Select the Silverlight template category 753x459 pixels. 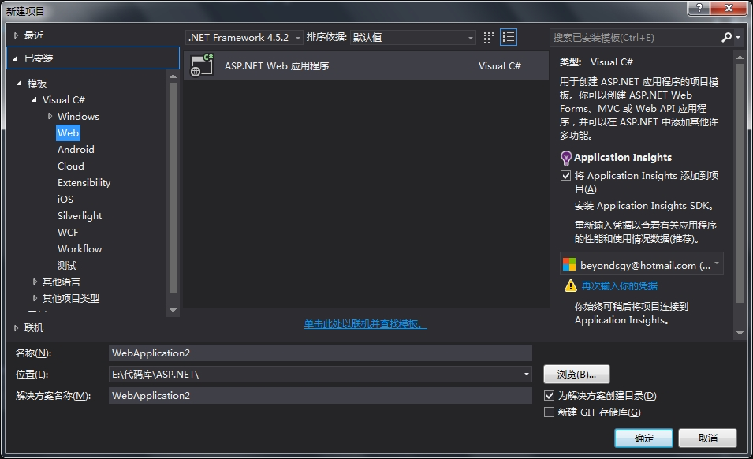point(80,215)
